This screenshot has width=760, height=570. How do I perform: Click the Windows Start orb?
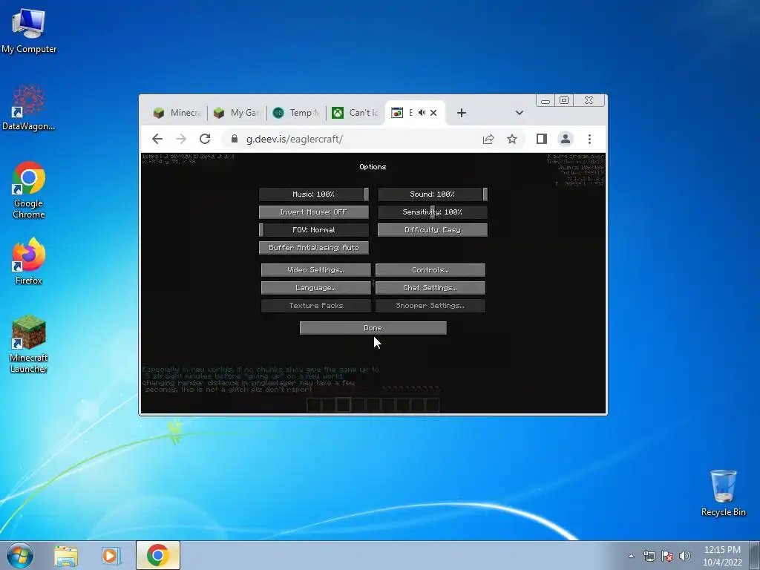(x=20, y=555)
